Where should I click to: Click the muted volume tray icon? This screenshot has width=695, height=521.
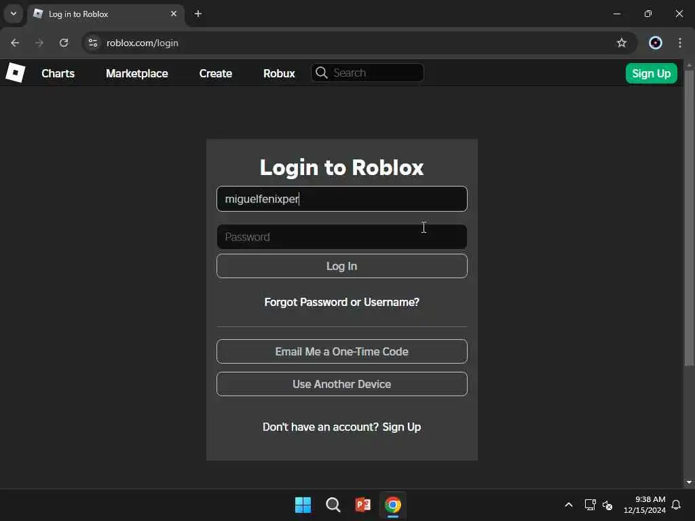(x=607, y=505)
